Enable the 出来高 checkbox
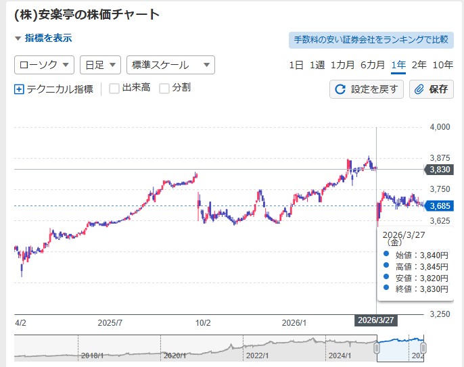The image size is (464, 367). (114, 88)
